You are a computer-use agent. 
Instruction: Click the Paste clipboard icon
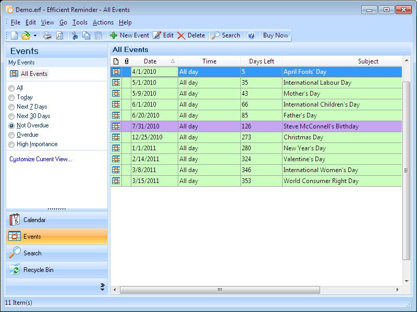pyautogui.click(x=99, y=35)
